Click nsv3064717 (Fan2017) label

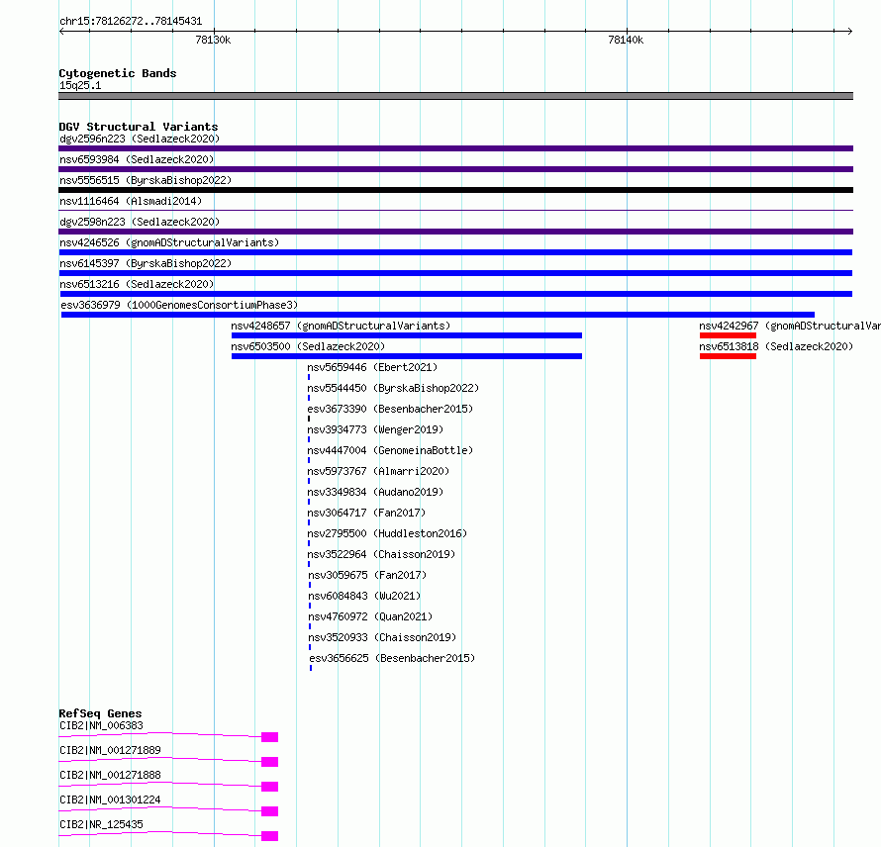coord(366,513)
